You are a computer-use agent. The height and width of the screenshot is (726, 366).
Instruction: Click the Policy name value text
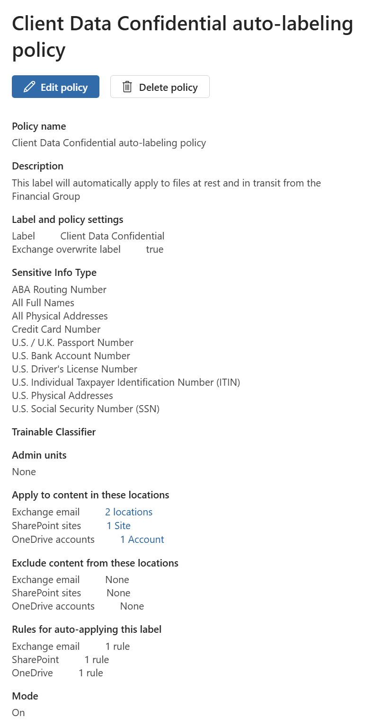tap(109, 143)
